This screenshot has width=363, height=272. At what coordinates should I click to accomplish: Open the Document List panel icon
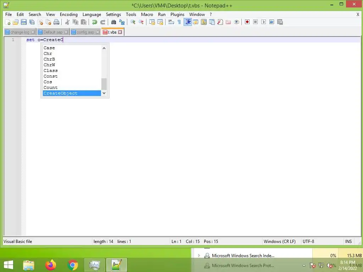[212, 22]
